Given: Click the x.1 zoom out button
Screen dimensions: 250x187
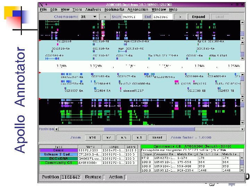Looking at the screenshot, I should (x=140, y=137).
